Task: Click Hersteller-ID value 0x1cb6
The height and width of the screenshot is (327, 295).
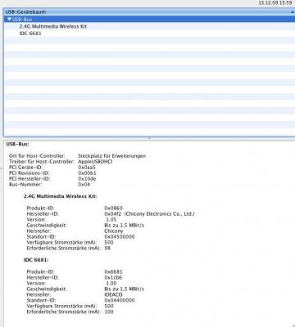Action: pos(113,277)
